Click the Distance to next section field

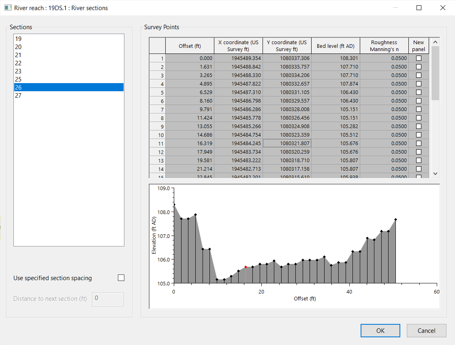pos(107,299)
